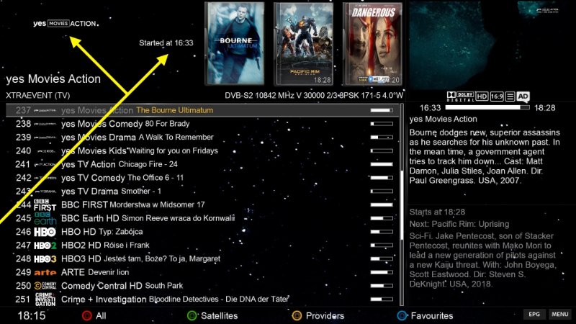This screenshot has height=324, width=576.
Task: Click the HBO3 channel logo
Action: [x=45, y=259]
